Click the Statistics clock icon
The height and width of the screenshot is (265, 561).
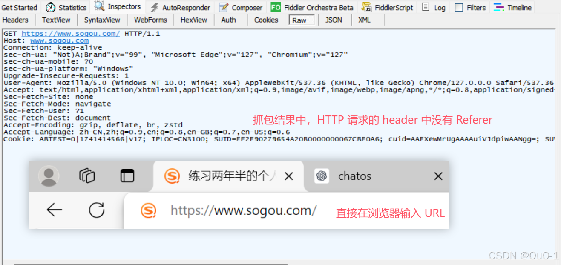click(x=50, y=8)
